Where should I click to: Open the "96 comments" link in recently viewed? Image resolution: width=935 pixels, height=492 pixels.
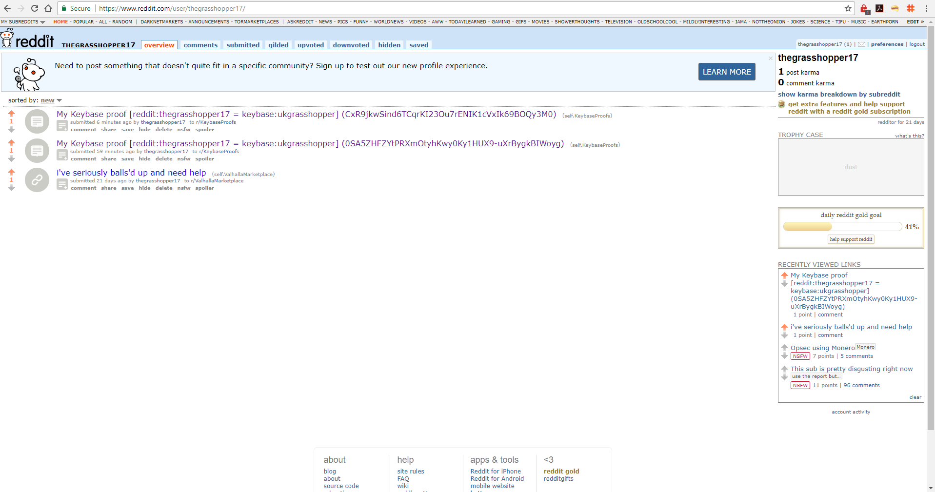(x=862, y=386)
